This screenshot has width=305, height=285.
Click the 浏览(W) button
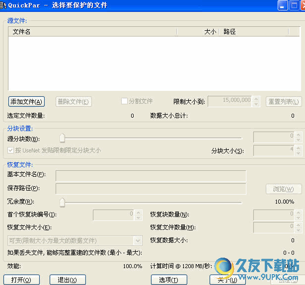coord(284,189)
